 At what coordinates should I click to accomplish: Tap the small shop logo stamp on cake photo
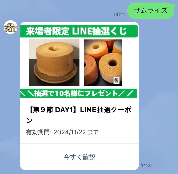[x=117, y=80]
